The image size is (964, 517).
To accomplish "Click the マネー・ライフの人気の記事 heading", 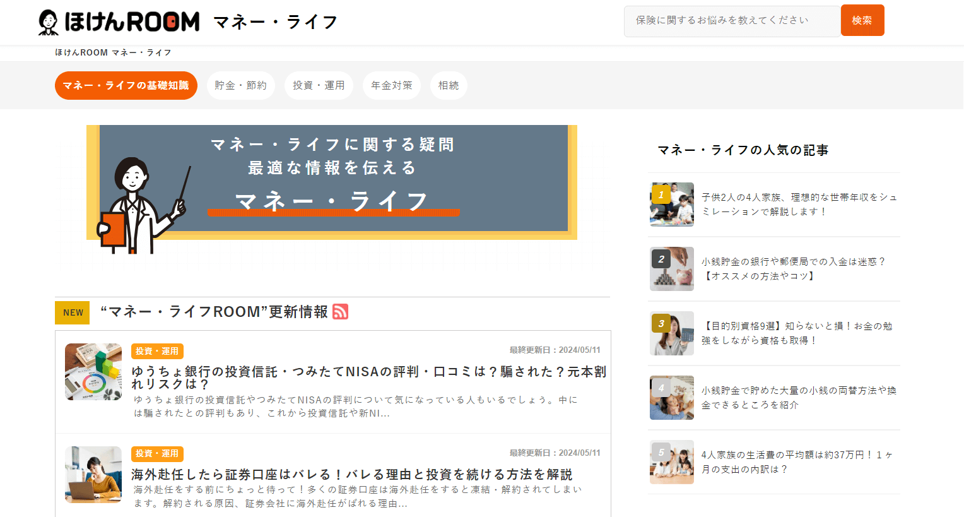I will point(743,150).
